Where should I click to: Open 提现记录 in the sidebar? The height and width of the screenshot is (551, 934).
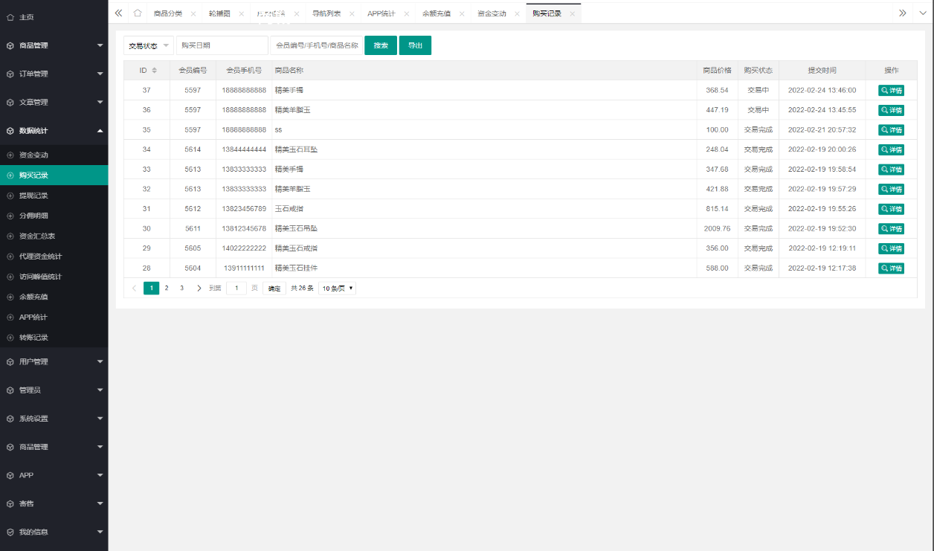point(33,196)
